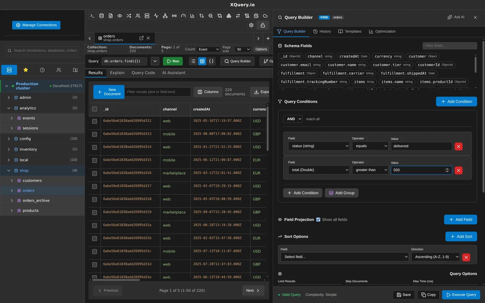Click the users sidebar tab icon
Image resolution: width=485 pixels, height=303 pixels.
click(x=59, y=70)
